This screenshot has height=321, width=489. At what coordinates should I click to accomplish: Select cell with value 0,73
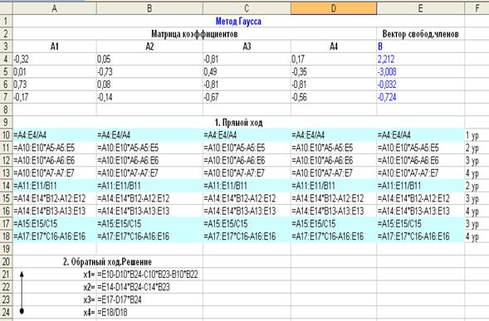point(54,85)
